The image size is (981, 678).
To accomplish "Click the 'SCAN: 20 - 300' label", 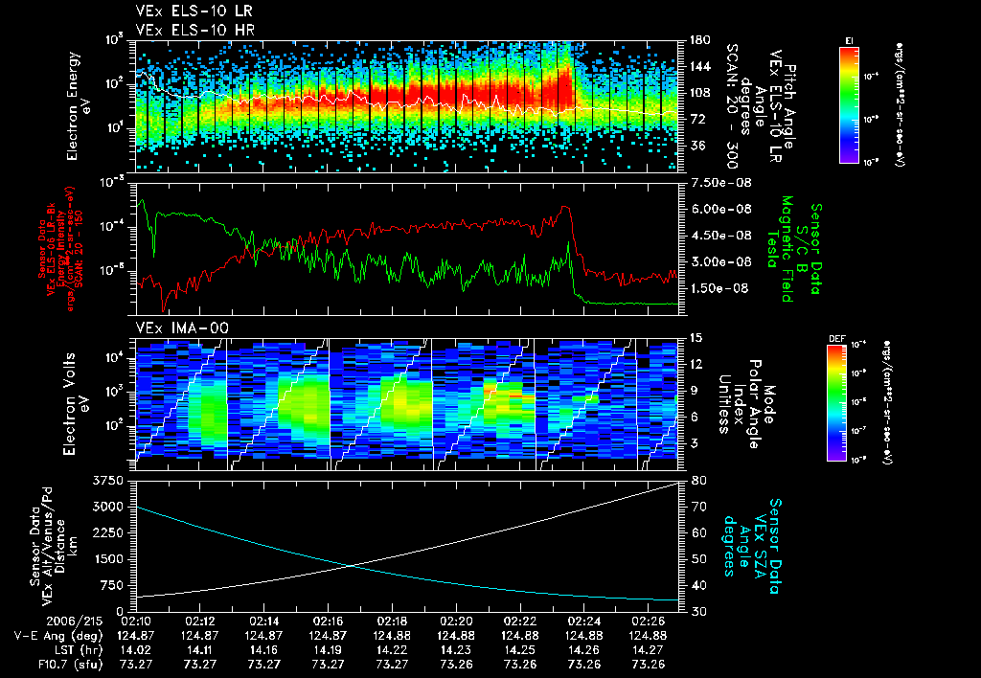I will [731, 106].
